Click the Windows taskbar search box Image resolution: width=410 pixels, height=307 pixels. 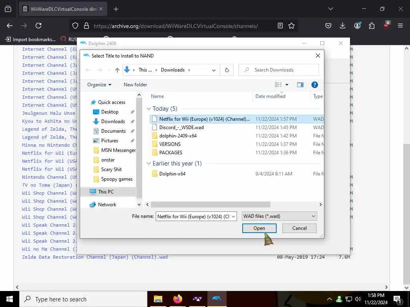click(83, 299)
